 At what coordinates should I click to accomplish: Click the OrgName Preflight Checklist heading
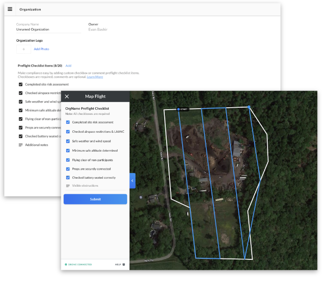coord(87,109)
